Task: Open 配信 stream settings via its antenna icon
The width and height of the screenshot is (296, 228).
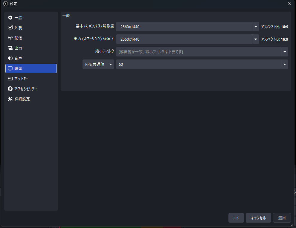Action: [11, 38]
